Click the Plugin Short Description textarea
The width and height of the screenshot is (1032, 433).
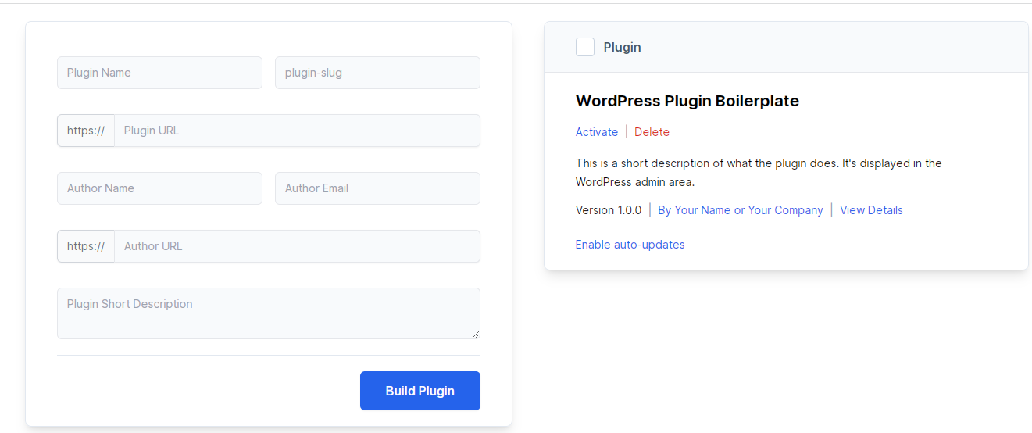[x=269, y=313]
